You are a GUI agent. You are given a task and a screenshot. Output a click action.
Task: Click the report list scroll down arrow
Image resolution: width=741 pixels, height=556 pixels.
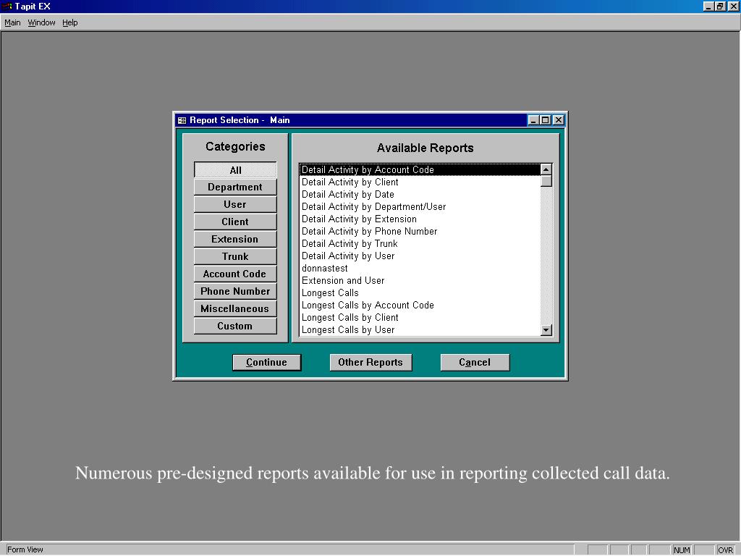click(546, 330)
